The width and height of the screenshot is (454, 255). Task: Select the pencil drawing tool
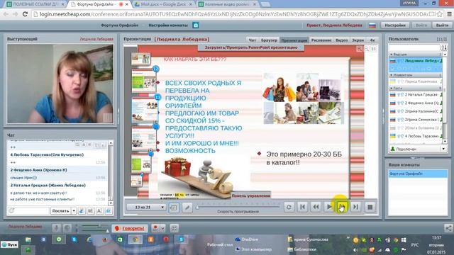tap(187, 208)
